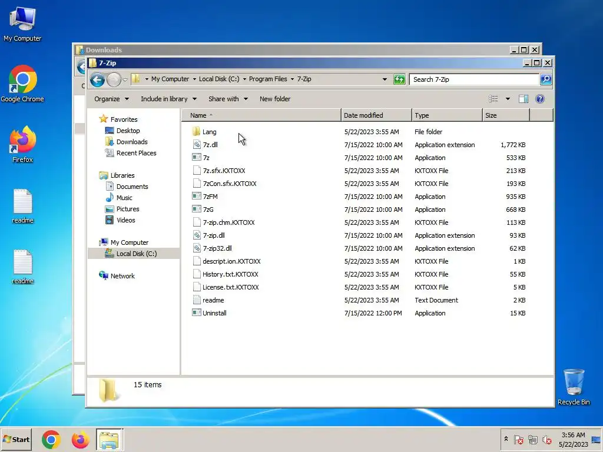Open the Music library
The width and height of the screenshot is (603, 452).
[124, 198]
